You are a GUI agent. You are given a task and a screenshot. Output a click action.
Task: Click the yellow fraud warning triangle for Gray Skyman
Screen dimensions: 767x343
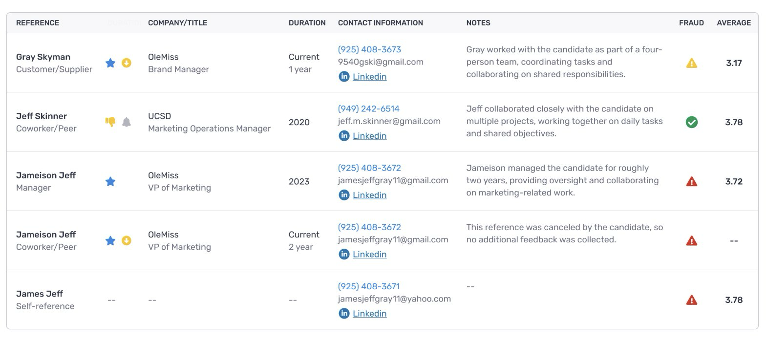point(691,63)
